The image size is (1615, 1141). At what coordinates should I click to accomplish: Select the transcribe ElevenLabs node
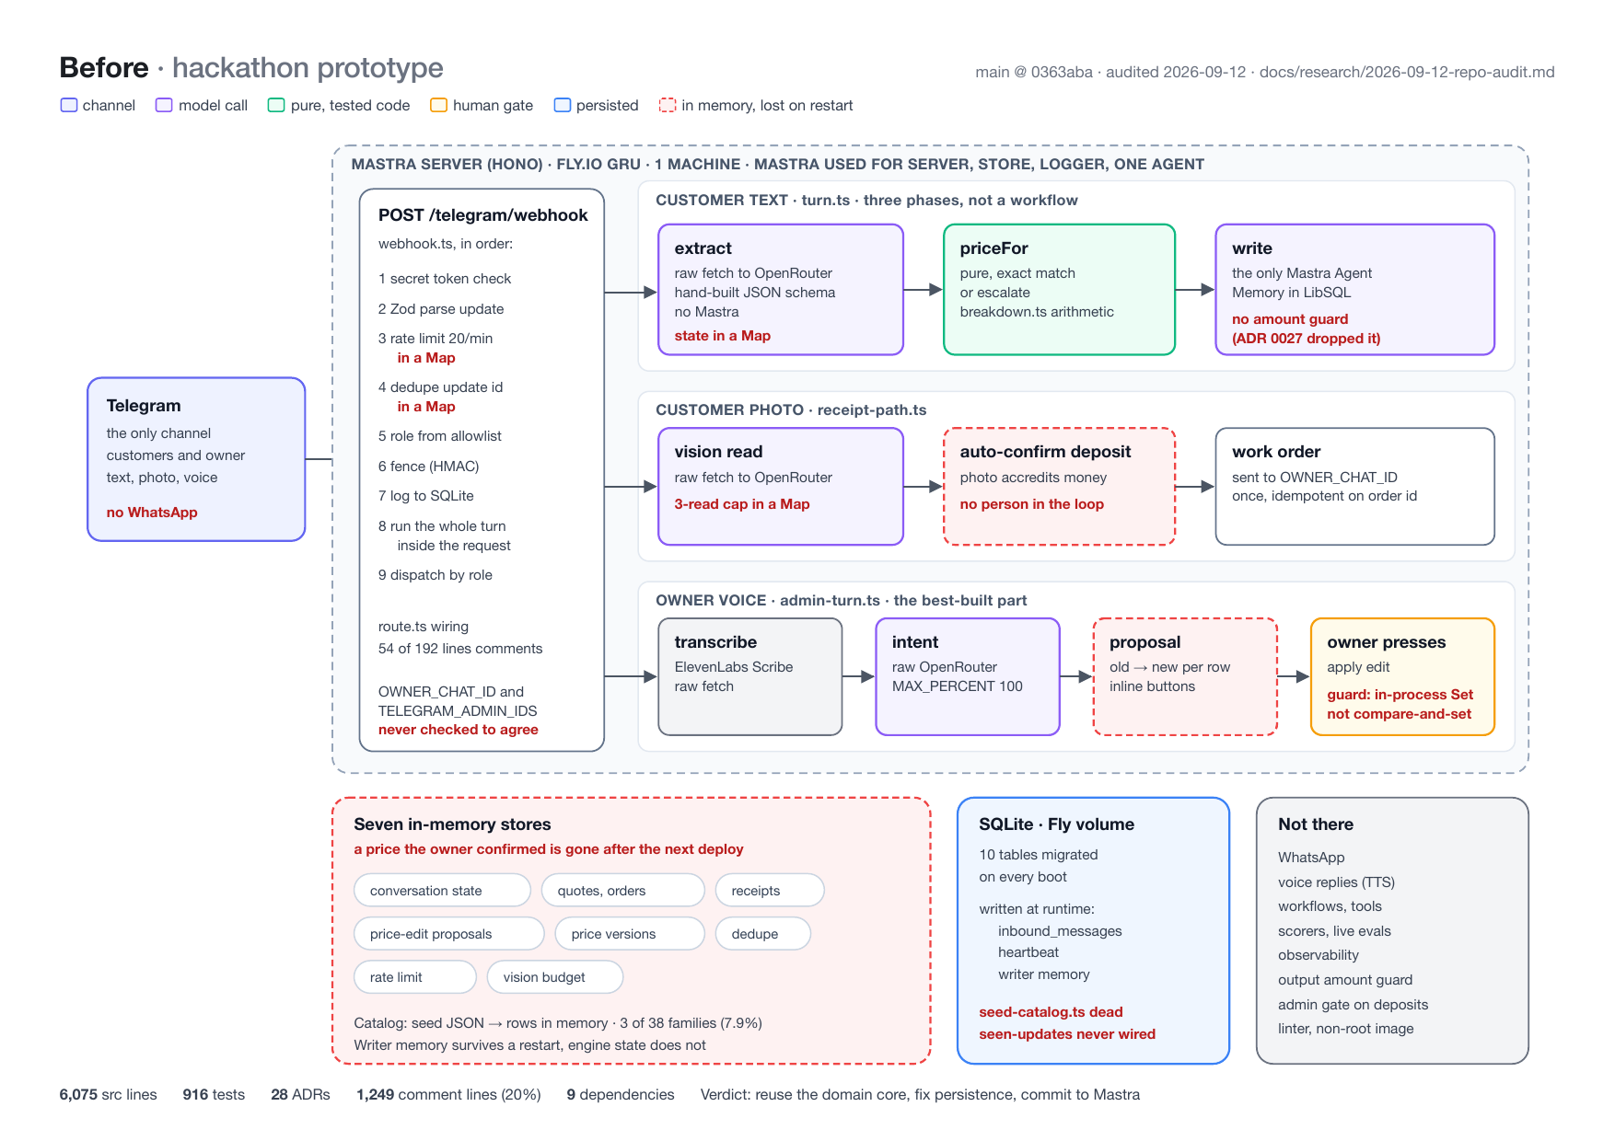[x=750, y=676]
